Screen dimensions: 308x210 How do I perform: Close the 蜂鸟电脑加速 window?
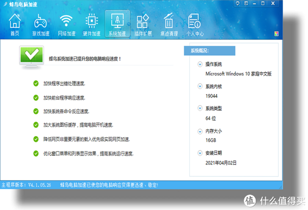point(273,4)
